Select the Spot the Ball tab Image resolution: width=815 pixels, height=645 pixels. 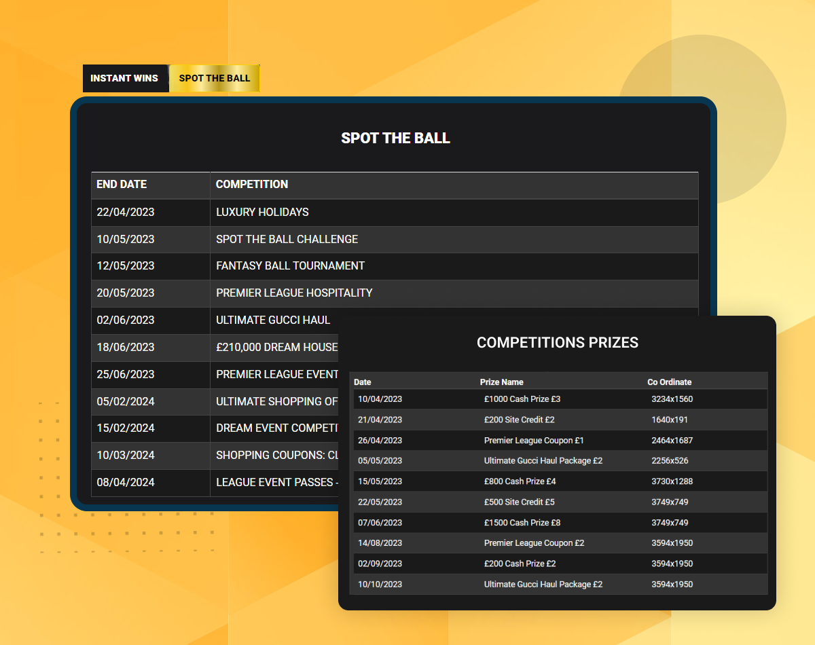215,78
